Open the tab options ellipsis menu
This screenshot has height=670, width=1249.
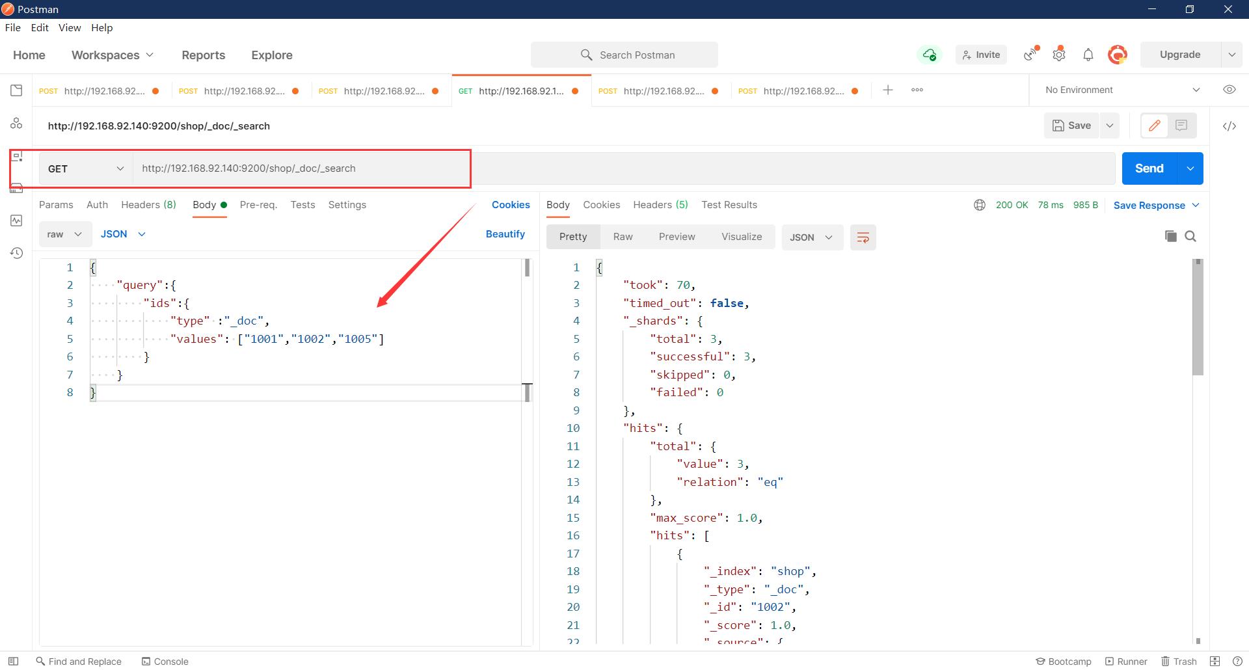(917, 90)
